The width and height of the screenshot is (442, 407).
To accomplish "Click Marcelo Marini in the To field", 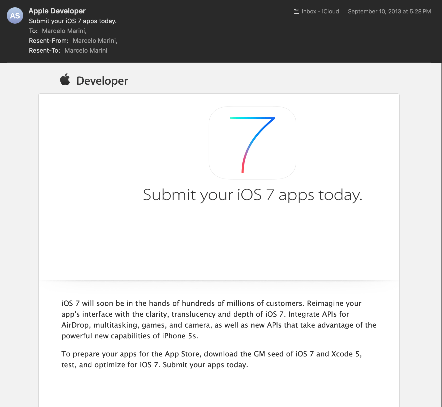I will coord(64,31).
